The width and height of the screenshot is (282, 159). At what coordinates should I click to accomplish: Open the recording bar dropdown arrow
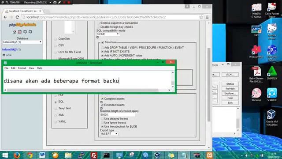[x=50, y=2]
